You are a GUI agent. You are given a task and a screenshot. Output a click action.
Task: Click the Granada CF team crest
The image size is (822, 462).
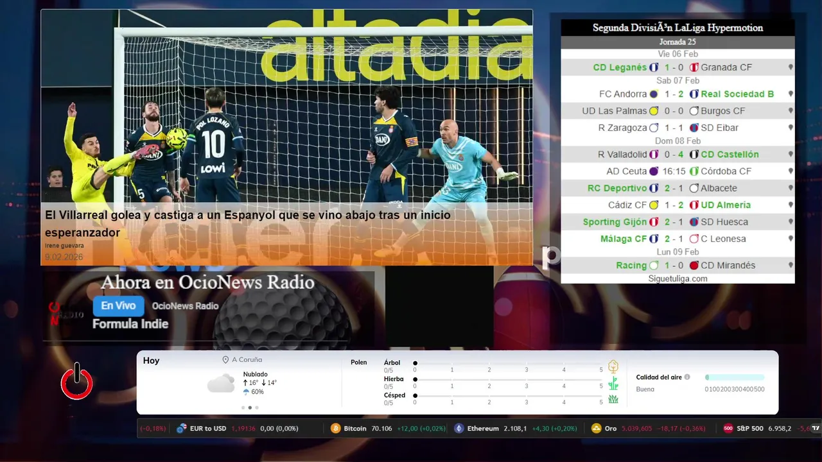tap(694, 67)
